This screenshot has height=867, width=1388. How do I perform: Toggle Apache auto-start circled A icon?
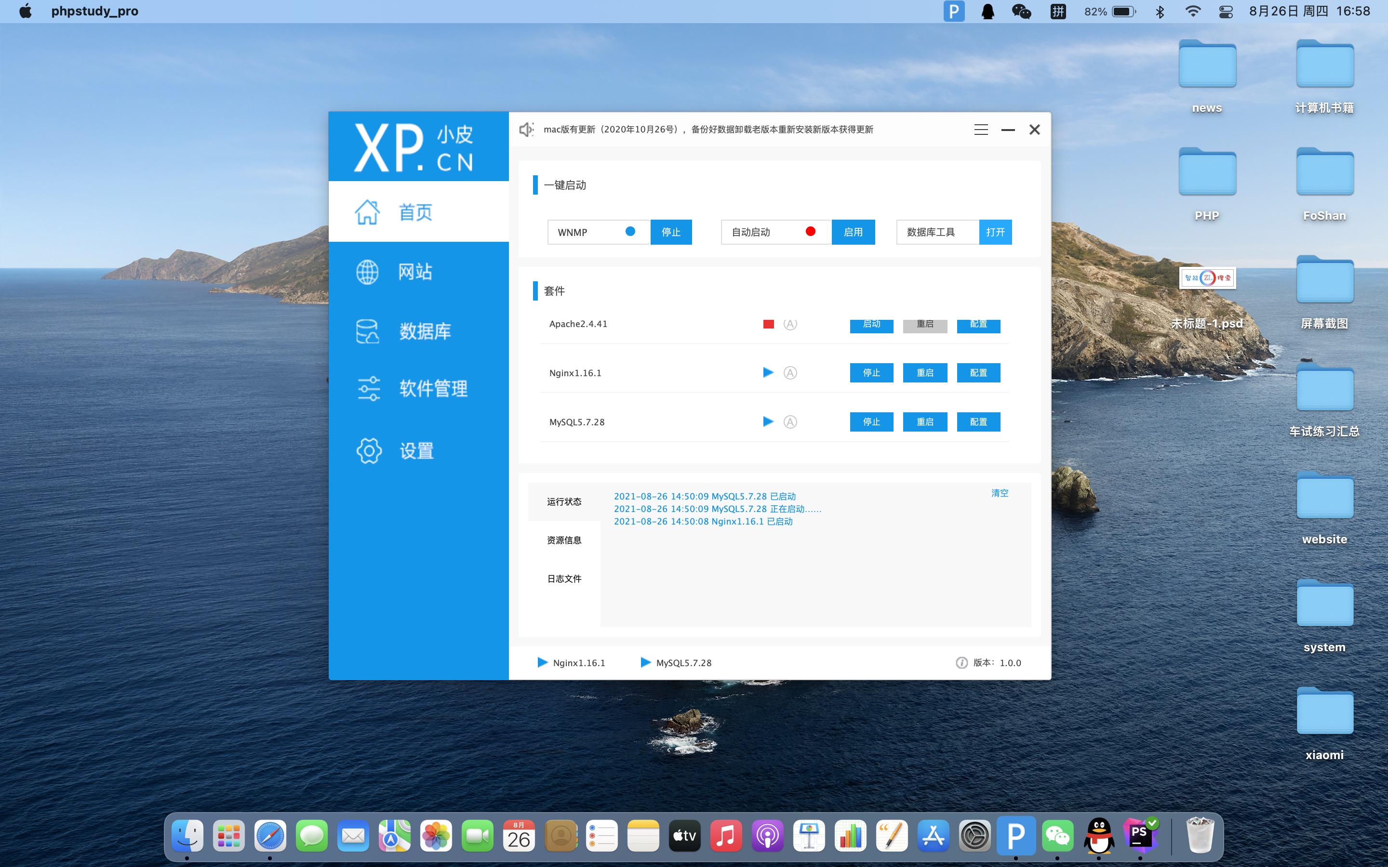point(790,324)
